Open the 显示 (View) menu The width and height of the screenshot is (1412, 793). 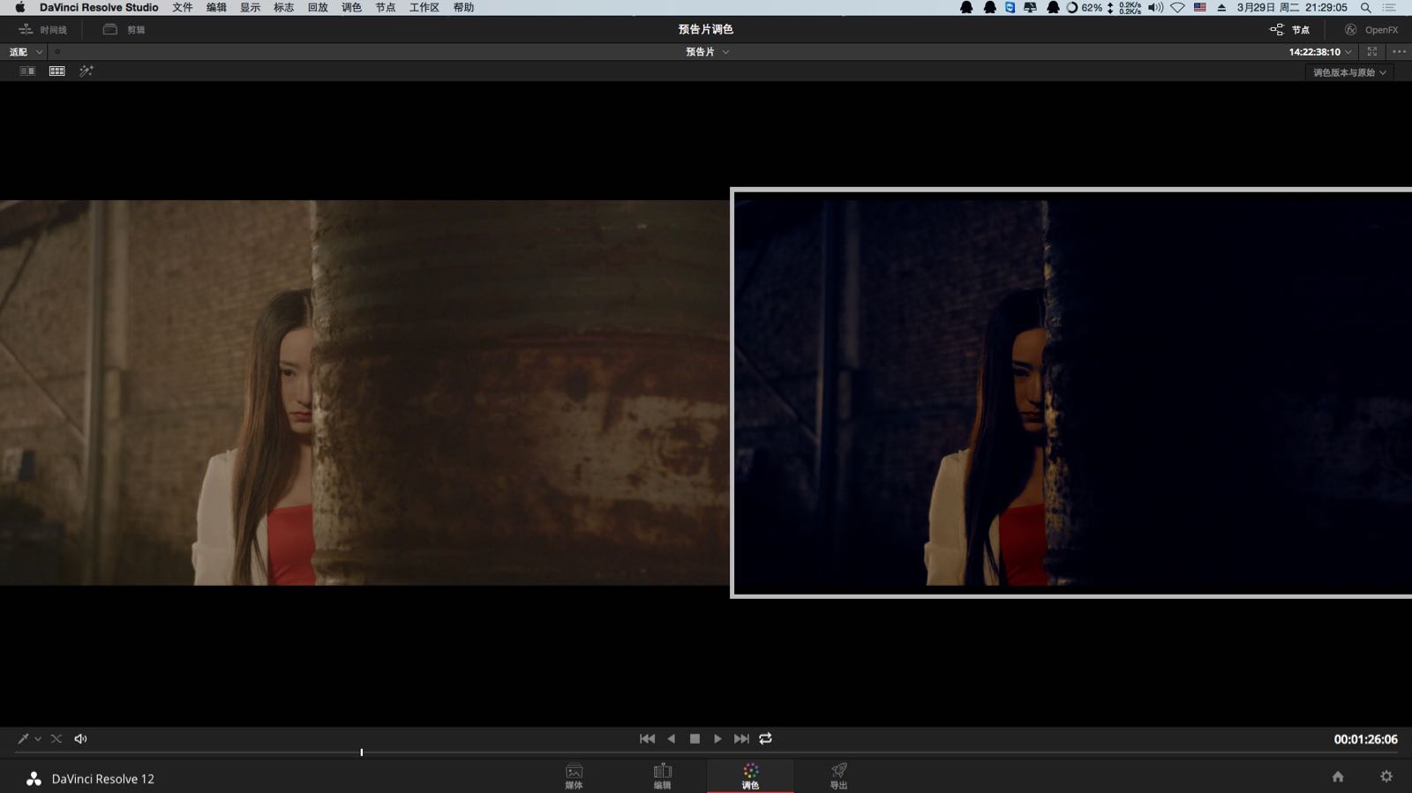coord(251,7)
